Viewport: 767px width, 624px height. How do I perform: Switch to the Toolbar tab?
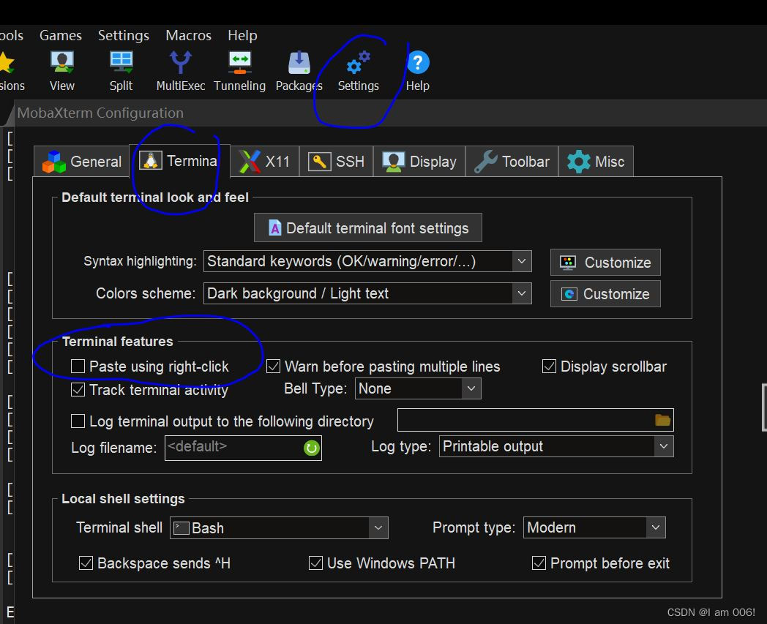512,162
